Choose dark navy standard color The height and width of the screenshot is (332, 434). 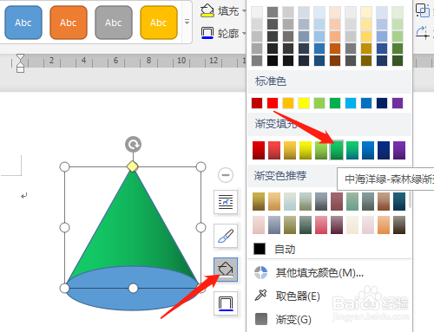[382, 103]
